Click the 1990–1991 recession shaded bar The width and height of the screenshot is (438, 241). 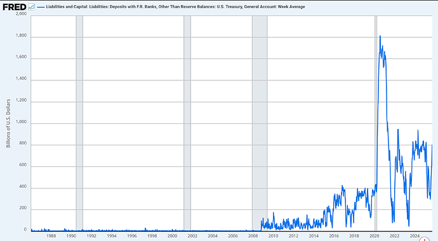click(79, 123)
